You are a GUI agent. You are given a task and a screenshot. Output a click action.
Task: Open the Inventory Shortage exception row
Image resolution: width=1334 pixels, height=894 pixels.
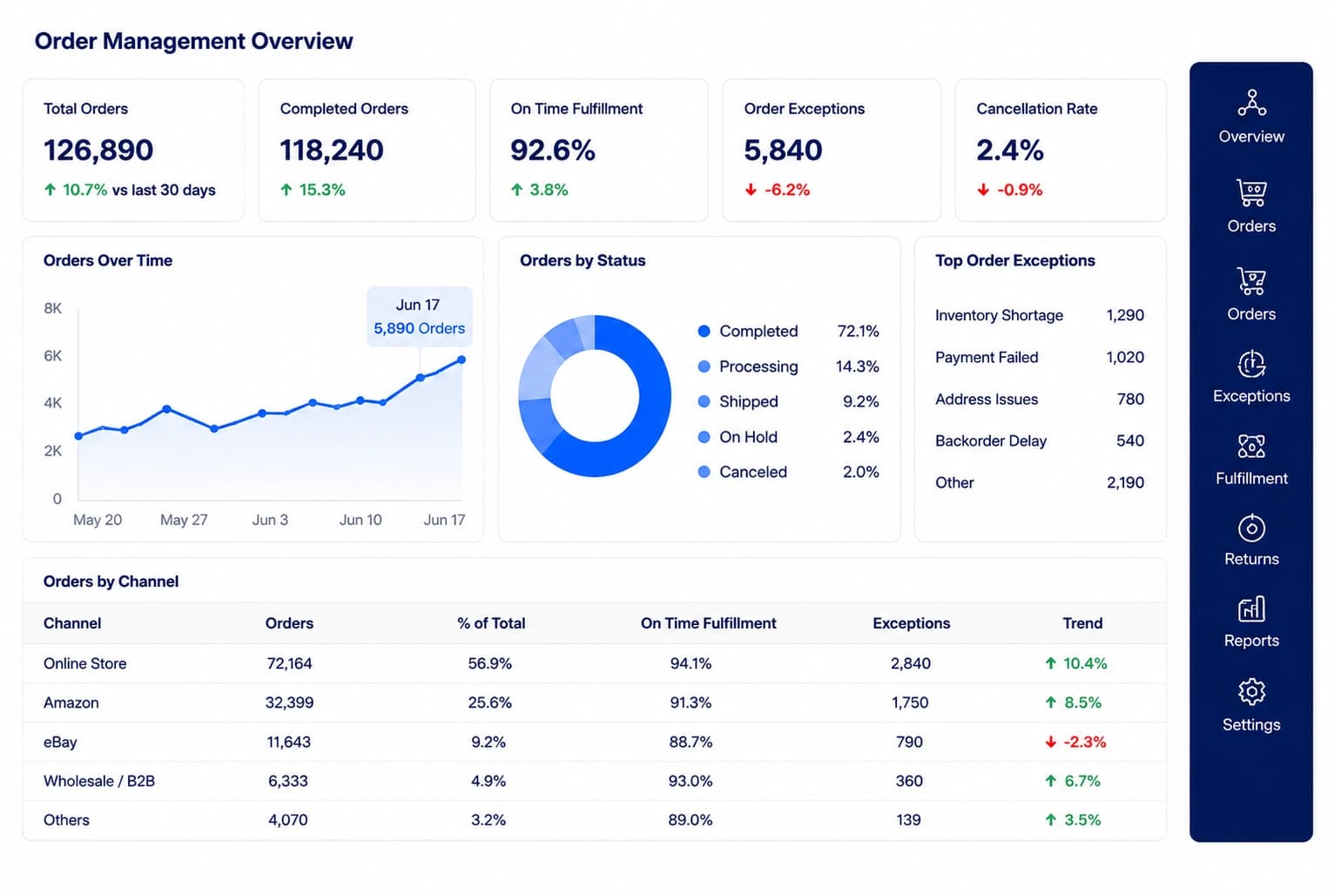click(x=1040, y=315)
